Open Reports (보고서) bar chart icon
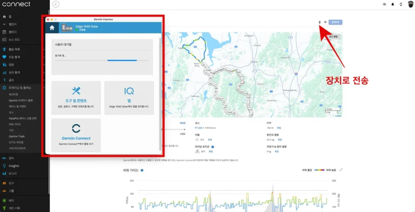The width and height of the screenshot is (415, 212). (x=4, y=174)
